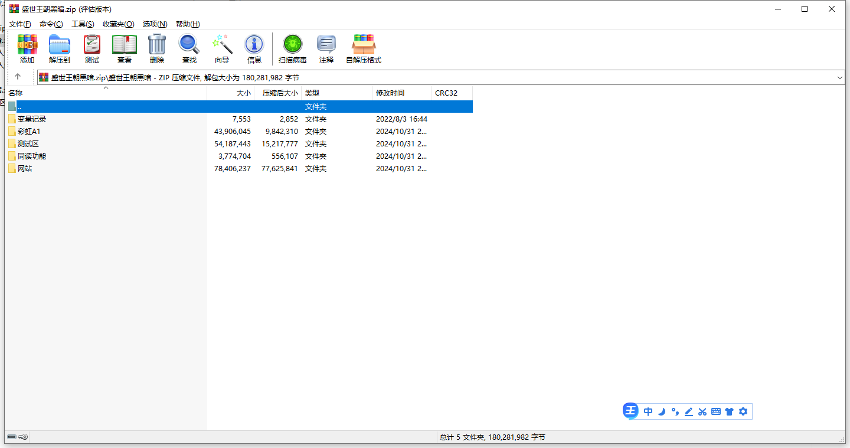
Task: Run the 测试 (Test) archive tool
Action: coord(92,45)
